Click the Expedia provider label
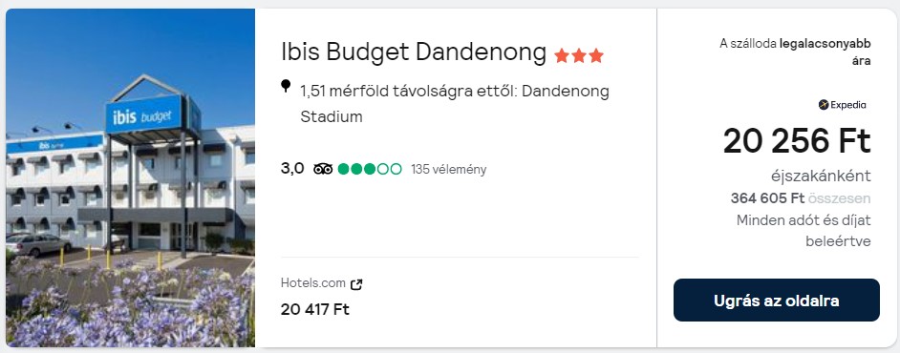This screenshot has width=900, height=353. point(847,105)
